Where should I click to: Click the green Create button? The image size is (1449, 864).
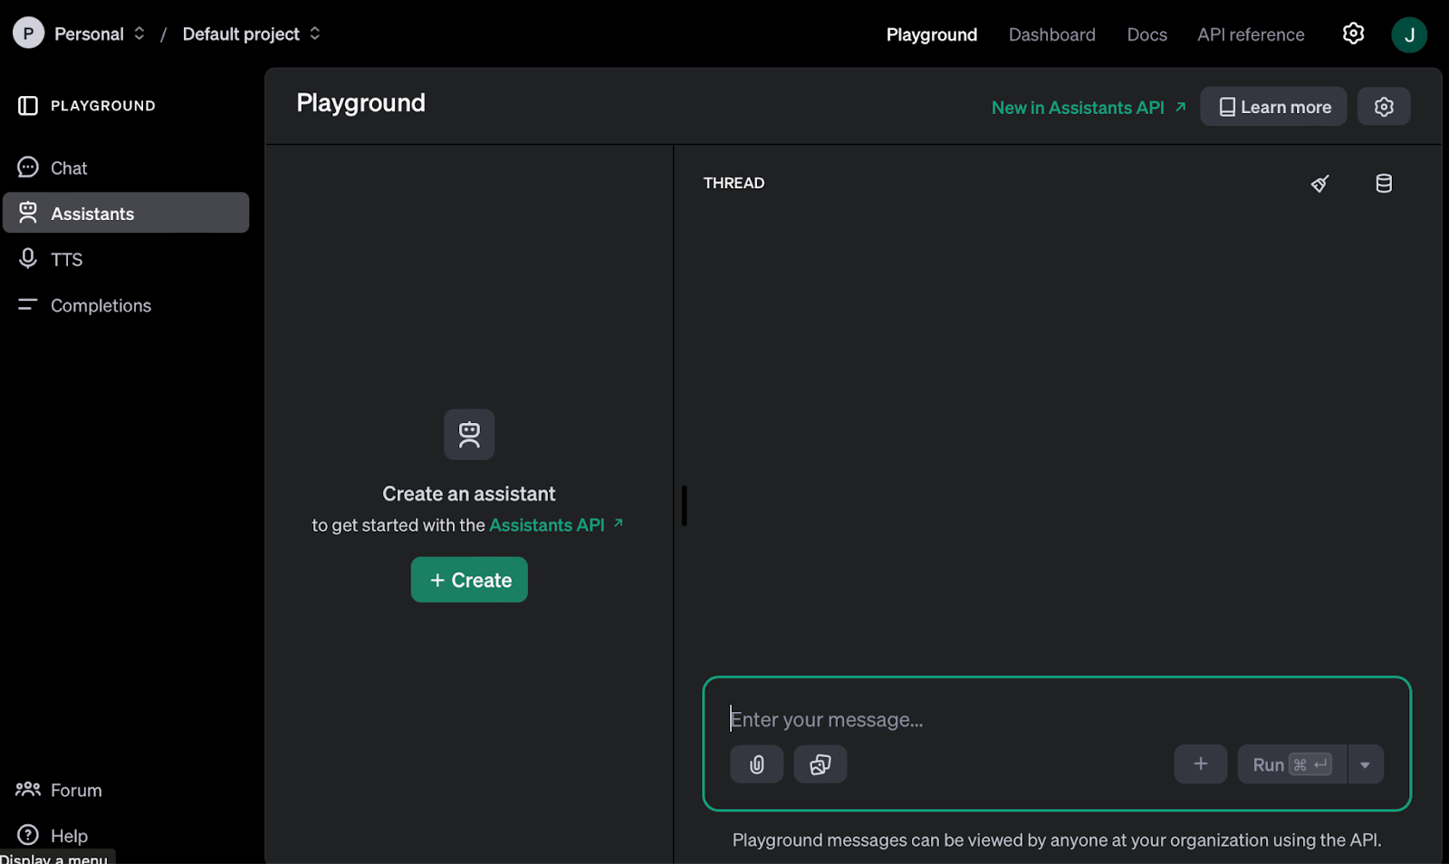click(x=469, y=580)
